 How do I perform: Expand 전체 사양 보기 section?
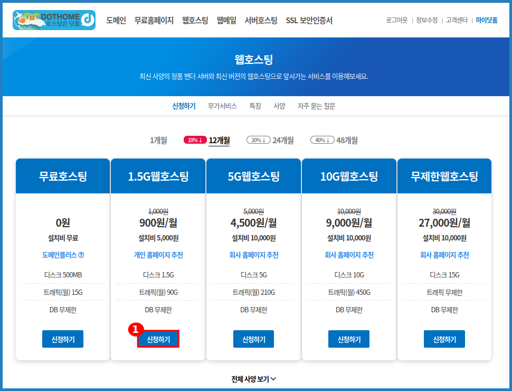pyautogui.click(x=253, y=379)
